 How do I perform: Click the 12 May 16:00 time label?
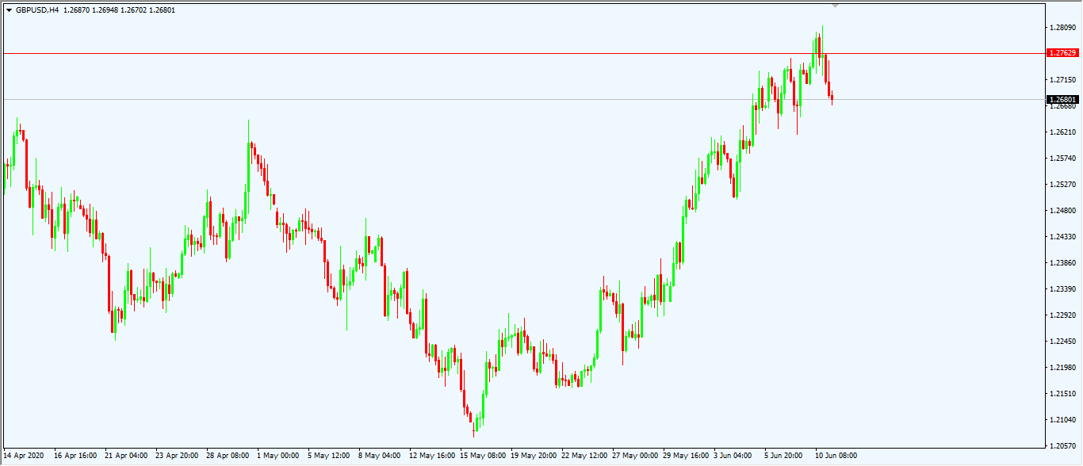point(432,456)
